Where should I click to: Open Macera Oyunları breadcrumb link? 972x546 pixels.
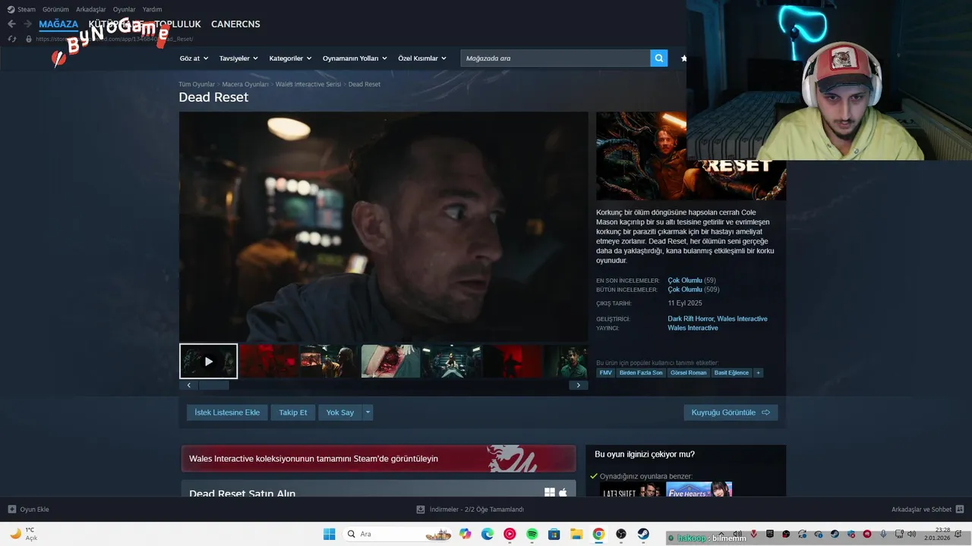(245, 84)
